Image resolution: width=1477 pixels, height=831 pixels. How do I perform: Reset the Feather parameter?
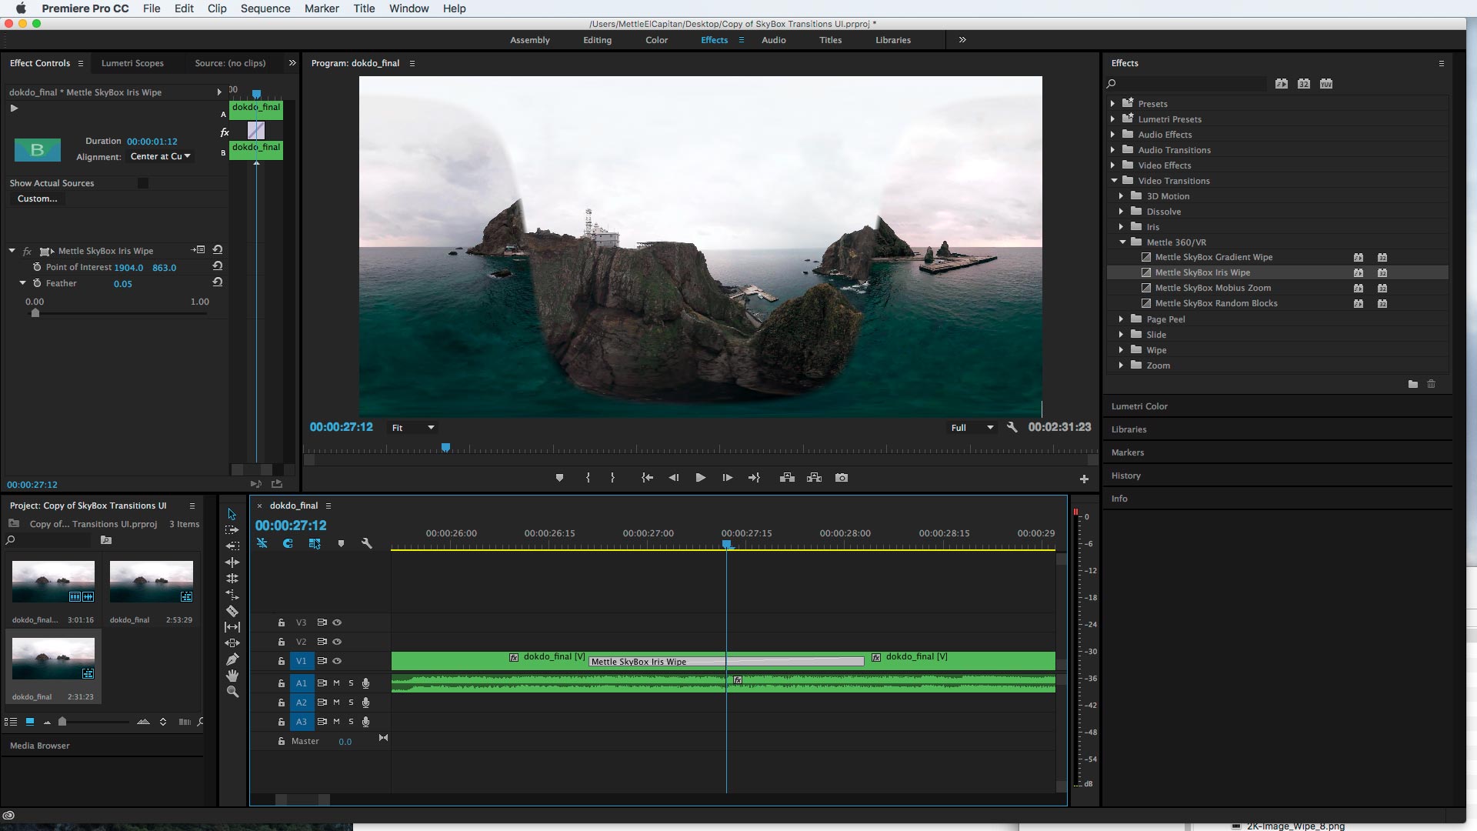pyautogui.click(x=218, y=282)
